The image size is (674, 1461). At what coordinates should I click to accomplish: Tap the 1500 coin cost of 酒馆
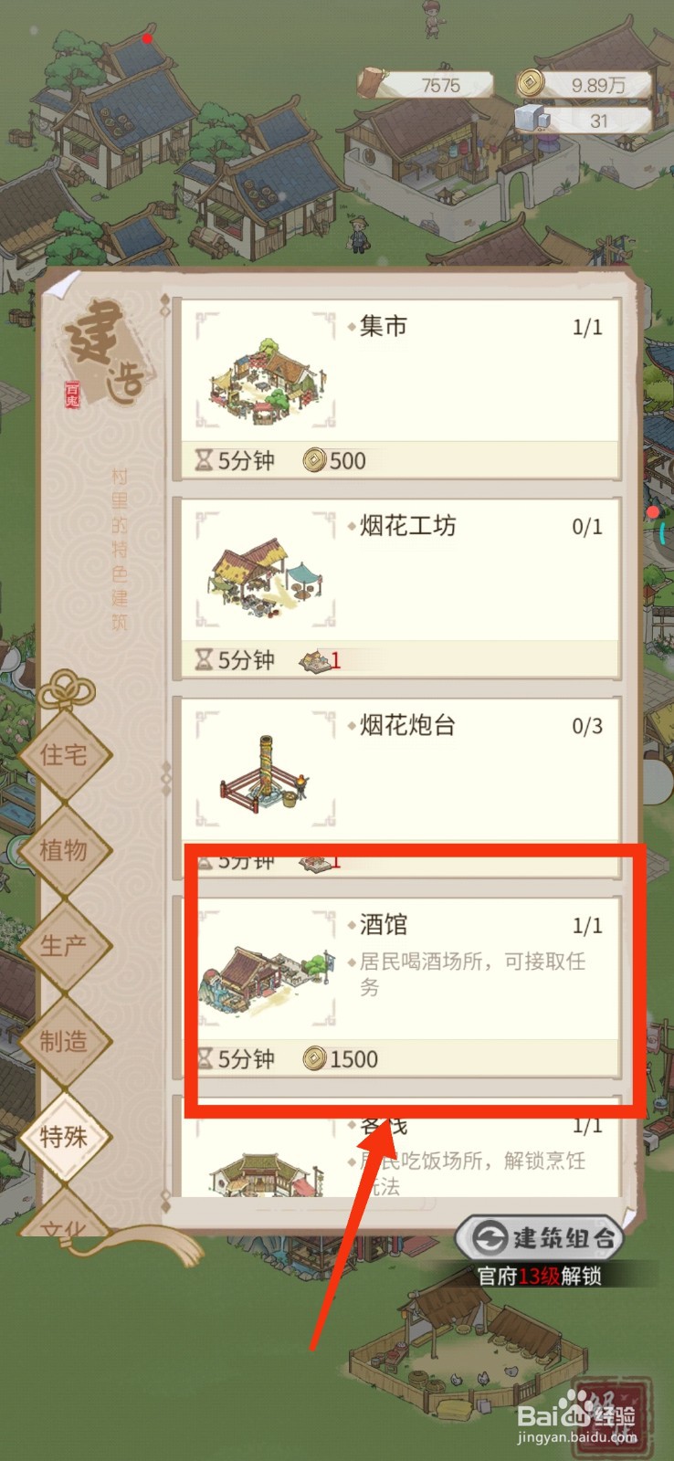tap(341, 1059)
